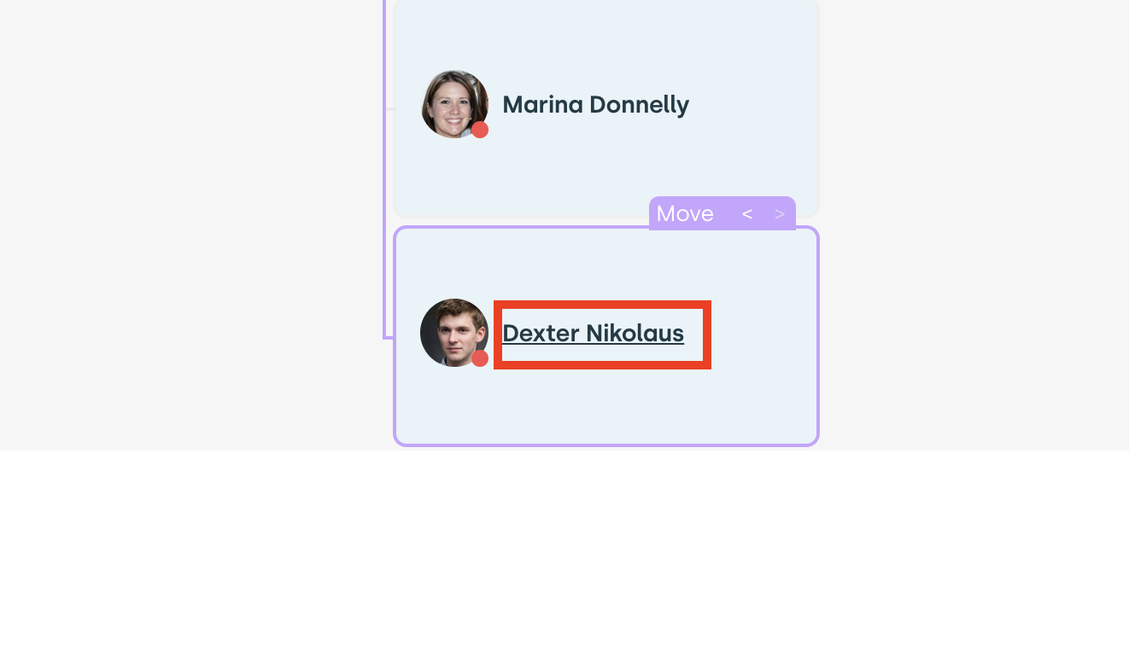Click the right chevron to shift Dexter rightward
This screenshot has width=1129, height=657.
pyautogui.click(x=780, y=213)
